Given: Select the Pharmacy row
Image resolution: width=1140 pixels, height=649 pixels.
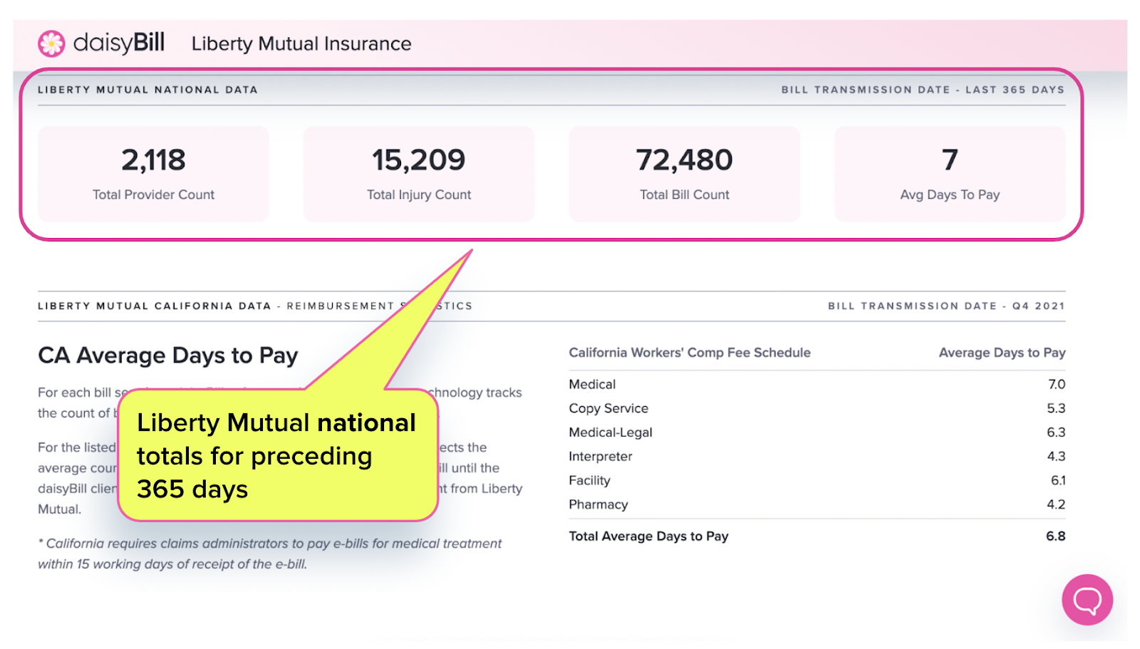Looking at the screenshot, I should point(817,504).
